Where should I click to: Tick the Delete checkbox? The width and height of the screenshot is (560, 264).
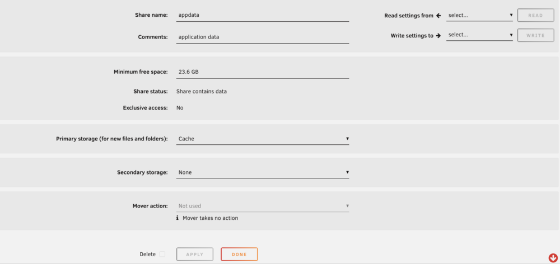pos(162,254)
